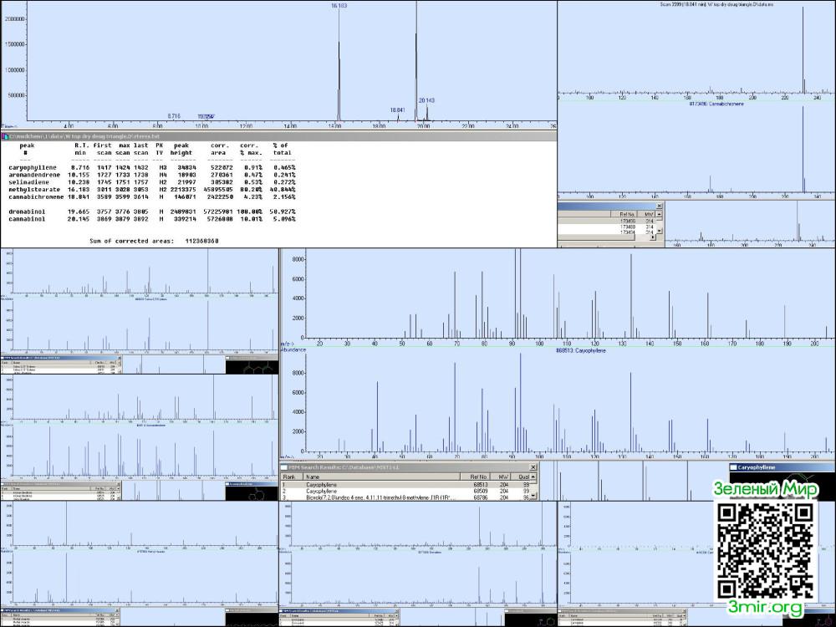
Task: Select the rank 3 Bicyclo[7.2.0]undec-4-ene hit
Action: click(405, 497)
